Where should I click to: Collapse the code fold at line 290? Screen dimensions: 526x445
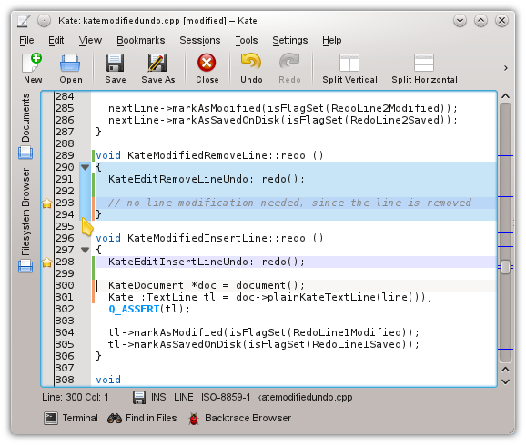[x=85, y=167]
